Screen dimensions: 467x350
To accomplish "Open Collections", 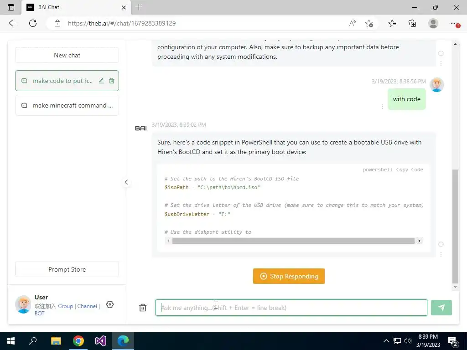I will coord(412,23).
